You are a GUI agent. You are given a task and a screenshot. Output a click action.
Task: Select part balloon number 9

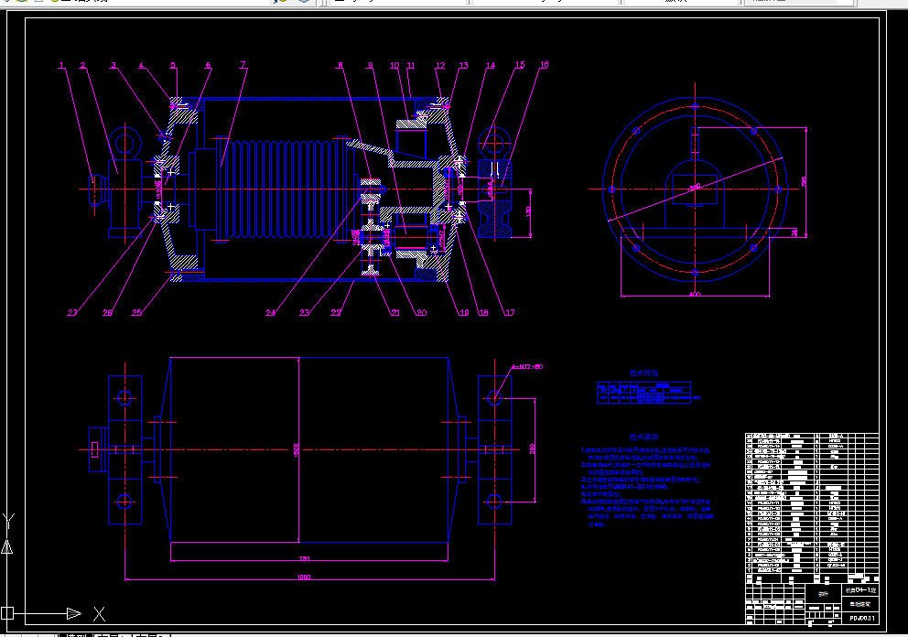[370, 65]
